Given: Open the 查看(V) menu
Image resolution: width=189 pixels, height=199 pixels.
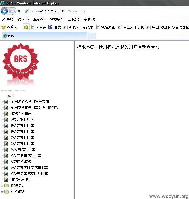Looking at the screenshot, I should click(39, 19).
